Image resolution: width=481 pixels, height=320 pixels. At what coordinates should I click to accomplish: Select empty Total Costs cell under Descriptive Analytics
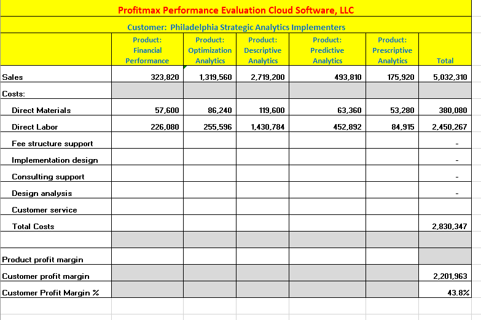[262, 223]
